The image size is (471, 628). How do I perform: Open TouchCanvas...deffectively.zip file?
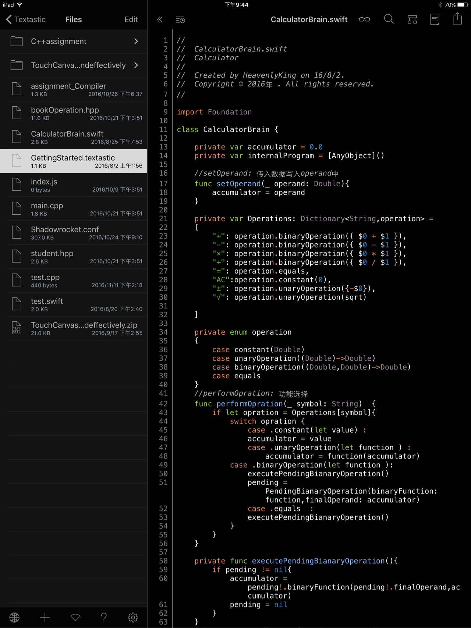pos(74,328)
